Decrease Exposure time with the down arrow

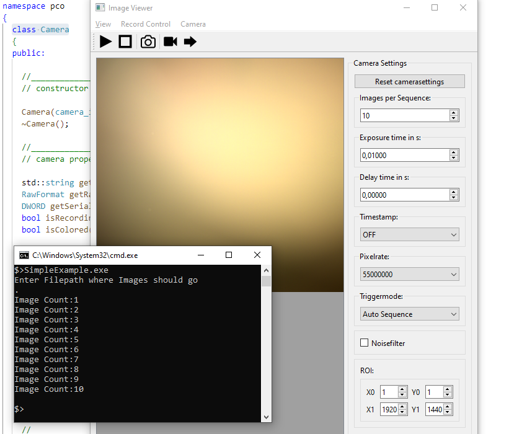454,158
